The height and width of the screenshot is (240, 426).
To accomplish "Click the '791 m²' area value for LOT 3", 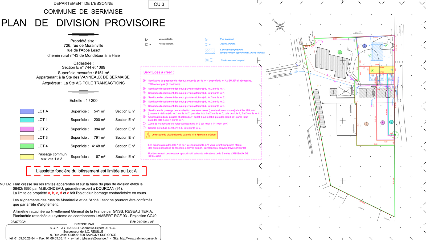I will [99, 138].
